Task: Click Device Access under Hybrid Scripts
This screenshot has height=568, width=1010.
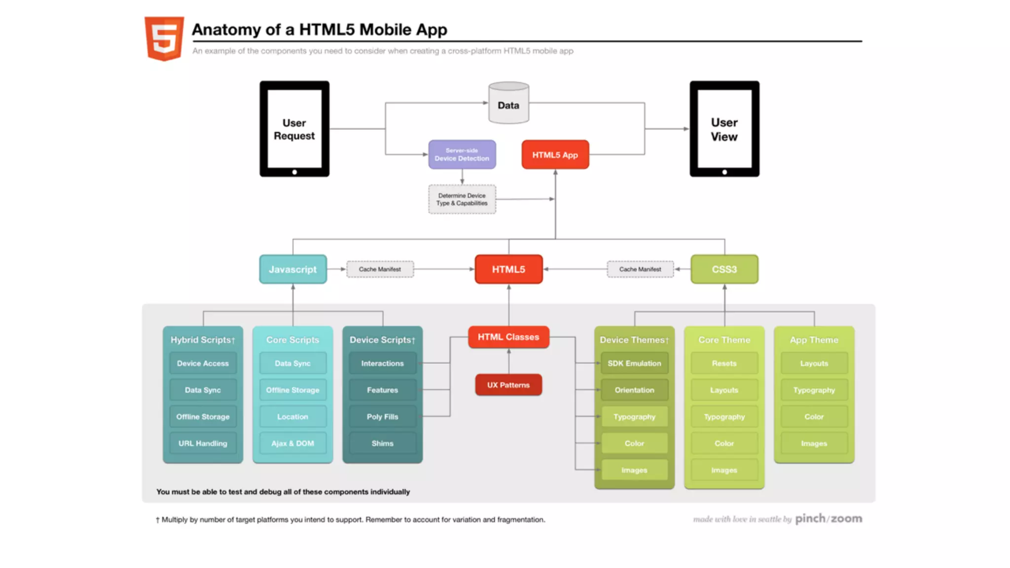Action: click(x=203, y=363)
